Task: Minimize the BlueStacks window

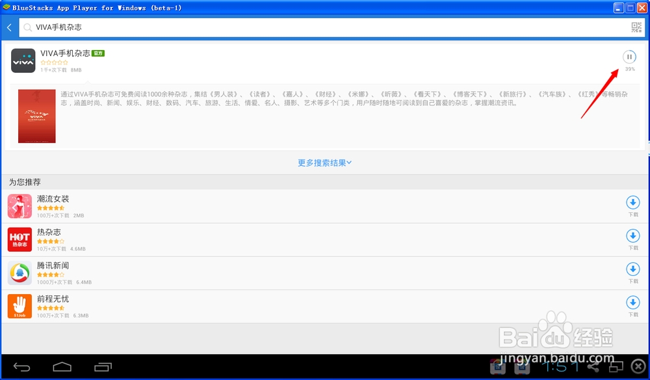Action: [x=619, y=8]
